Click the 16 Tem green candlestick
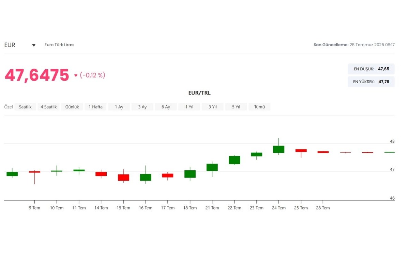The image size is (409, 255). pos(146,177)
